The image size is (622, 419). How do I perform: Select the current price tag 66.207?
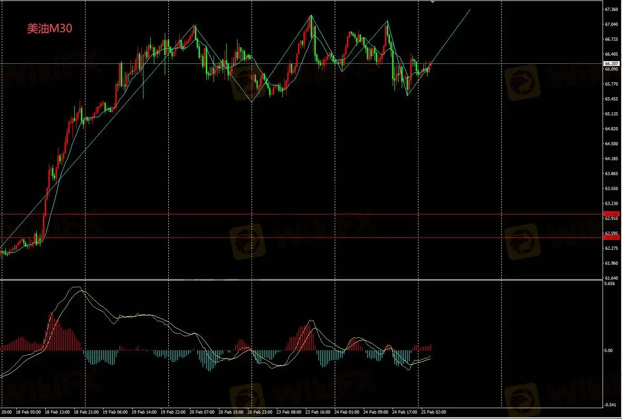(x=612, y=64)
